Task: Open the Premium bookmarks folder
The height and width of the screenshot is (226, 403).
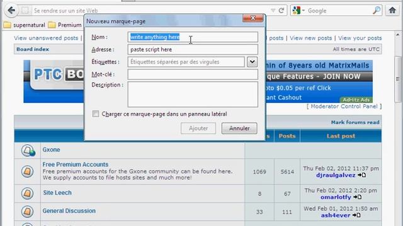Action: pyautogui.click(x=65, y=25)
